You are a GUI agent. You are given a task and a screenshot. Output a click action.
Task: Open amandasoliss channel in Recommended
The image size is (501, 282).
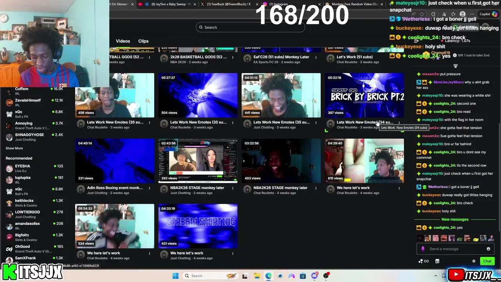34,226
